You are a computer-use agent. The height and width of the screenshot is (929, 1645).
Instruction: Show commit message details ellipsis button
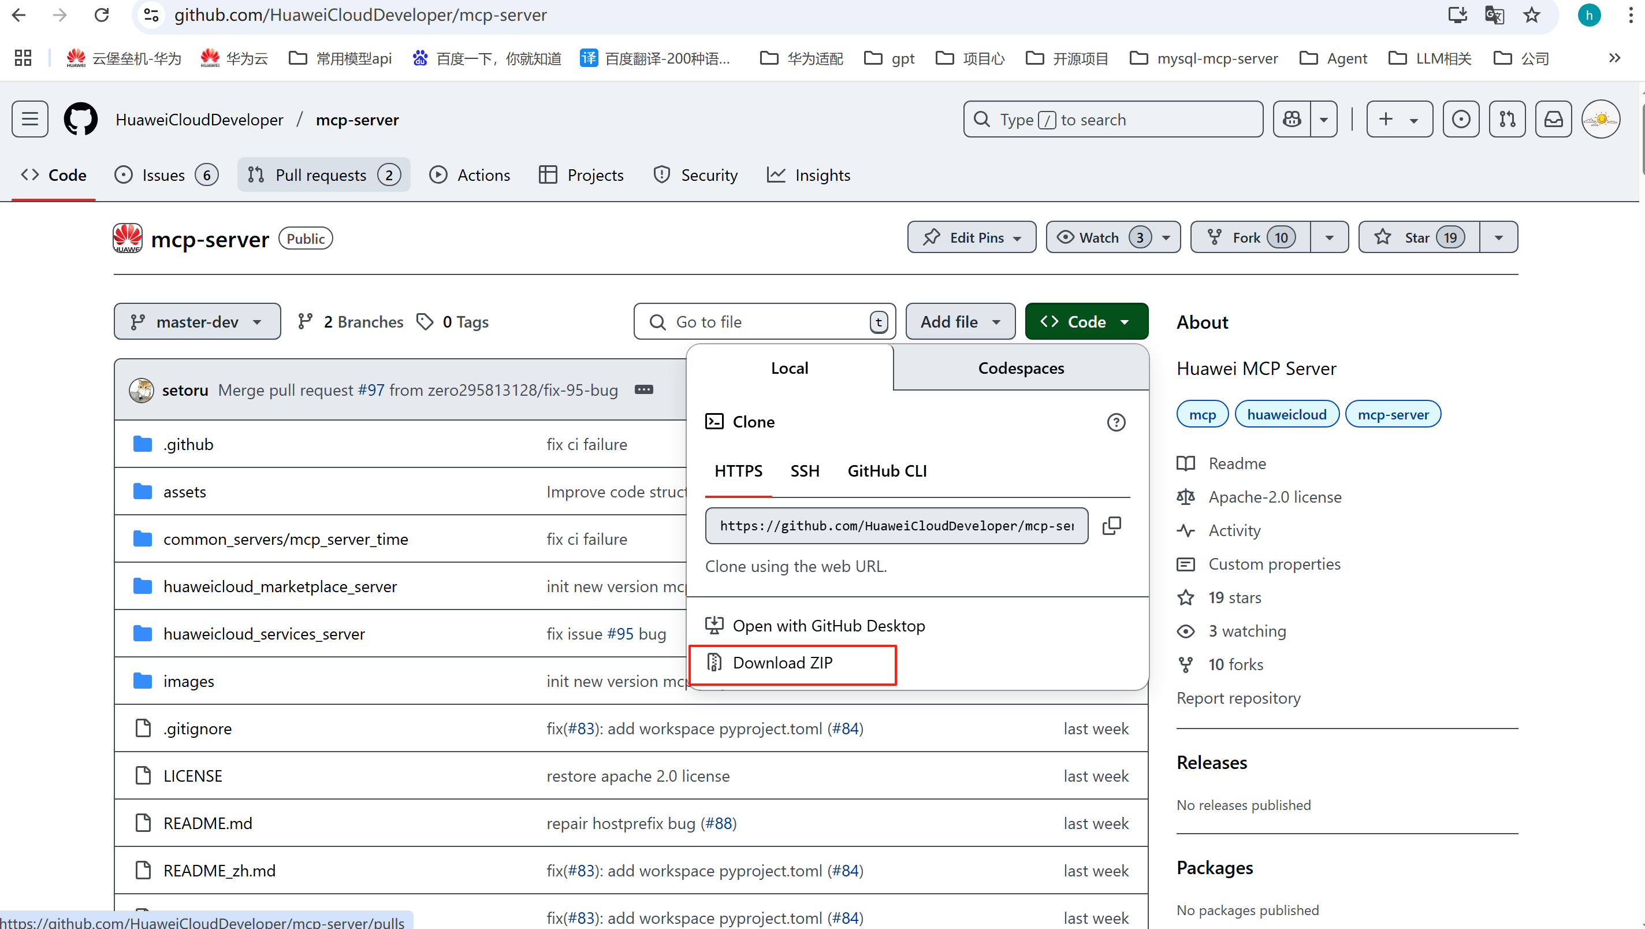[x=643, y=390]
